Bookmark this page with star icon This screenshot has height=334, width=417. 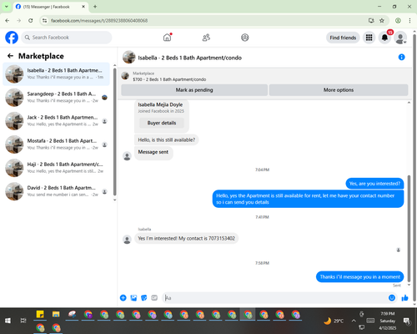click(382, 20)
